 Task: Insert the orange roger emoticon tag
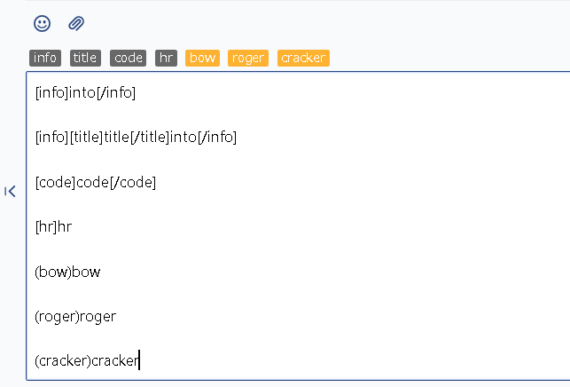(248, 58)
